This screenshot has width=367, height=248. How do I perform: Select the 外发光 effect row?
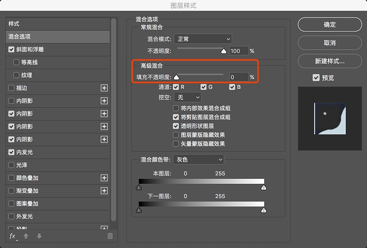click(58, 217)
